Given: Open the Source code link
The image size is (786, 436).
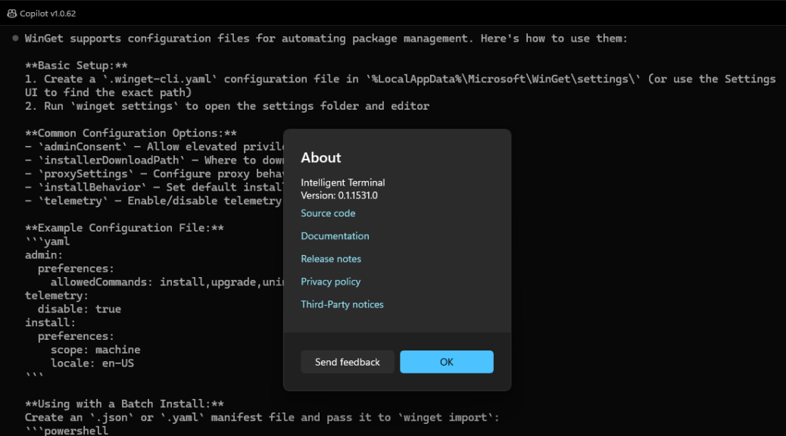Looking at the screenshot, I should [328, 213].
